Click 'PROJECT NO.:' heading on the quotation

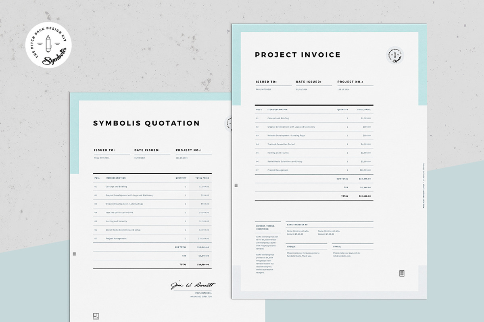(188, 150)
